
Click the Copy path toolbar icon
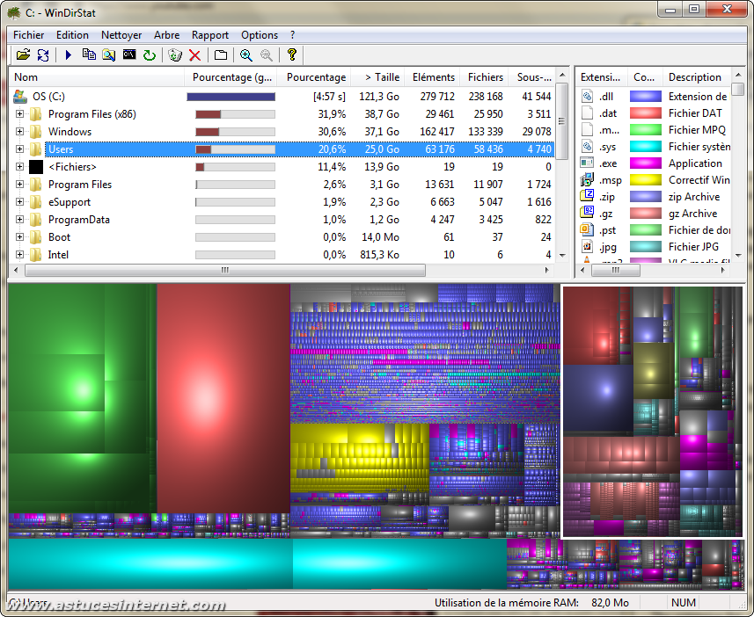89,54
